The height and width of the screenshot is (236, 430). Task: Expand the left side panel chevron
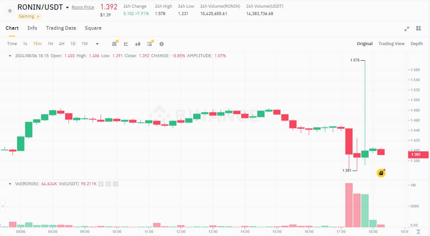point(2,206)
